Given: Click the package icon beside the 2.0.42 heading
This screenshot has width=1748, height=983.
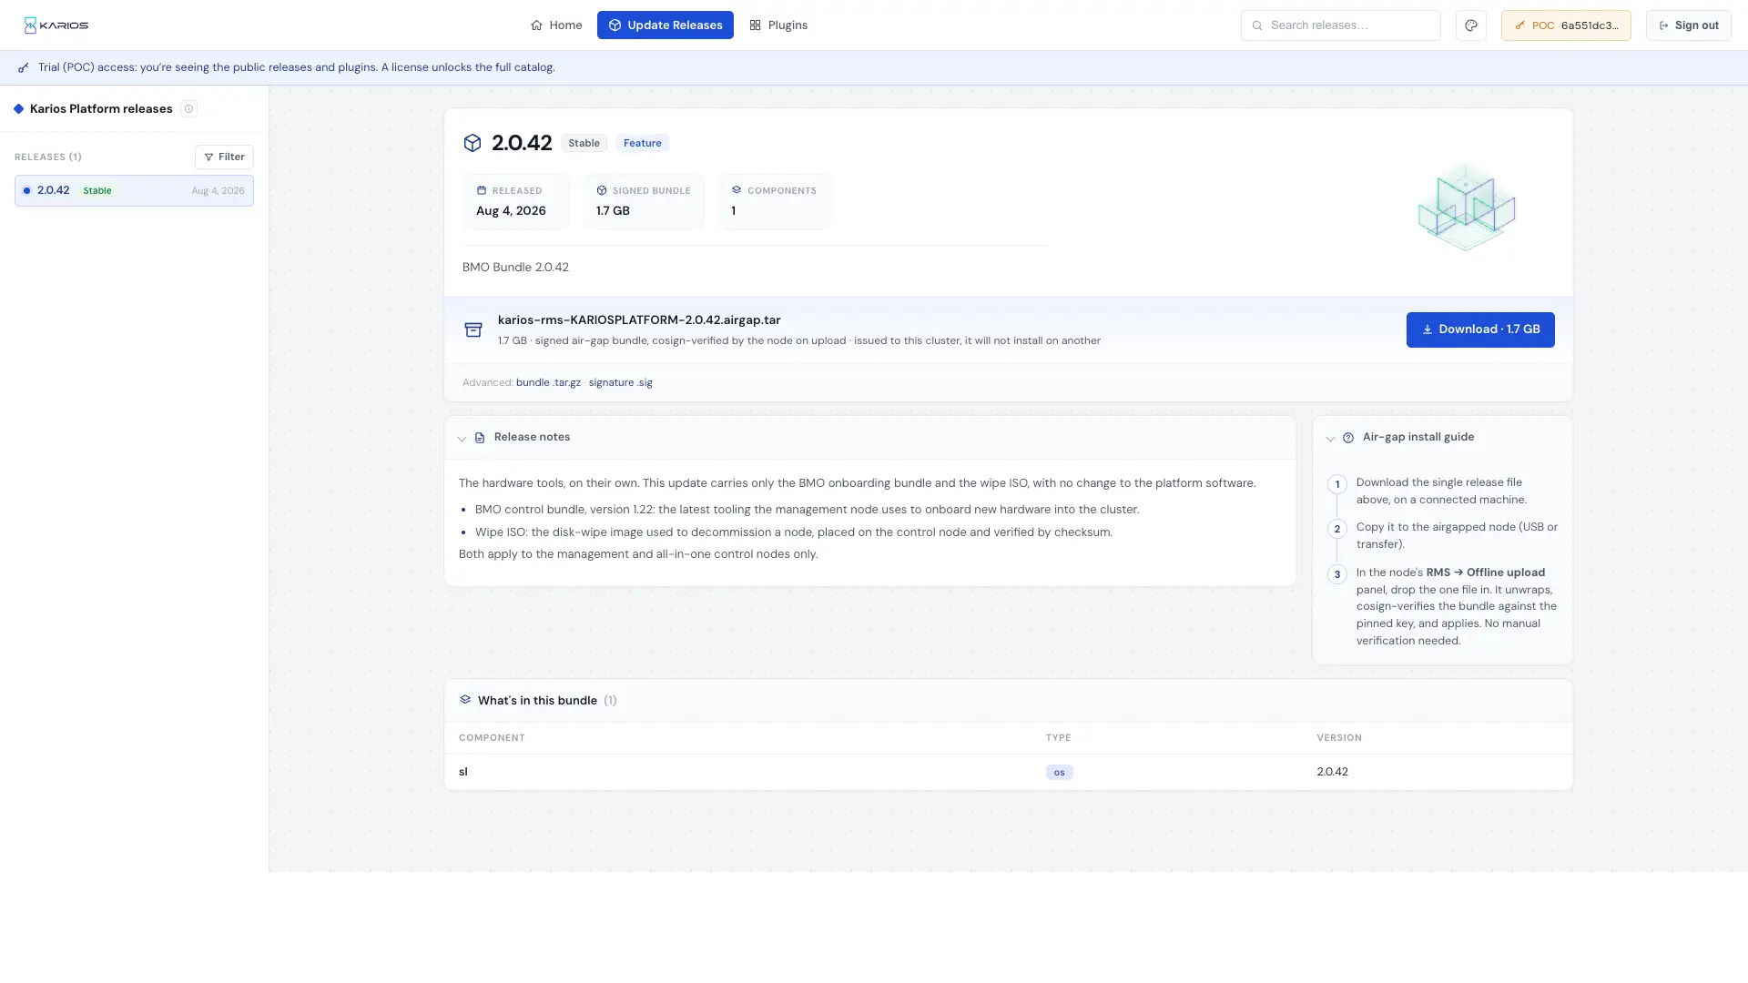Looking at the screenshot, I should 473,143.
